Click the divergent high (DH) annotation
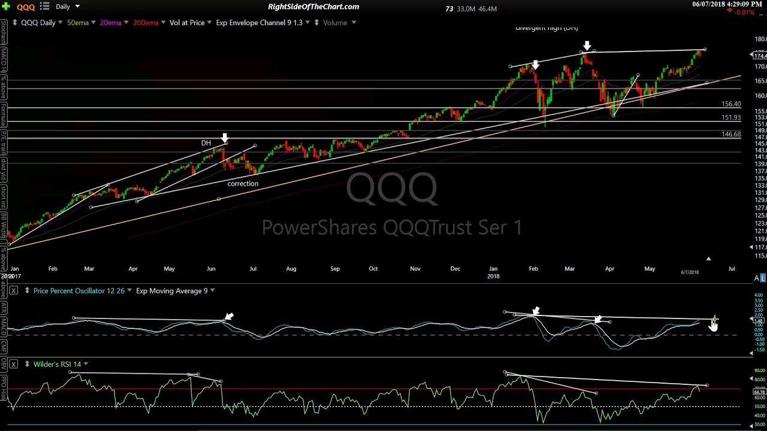The width and height of the screenshot is (767, 431). (x=546, y=28)
